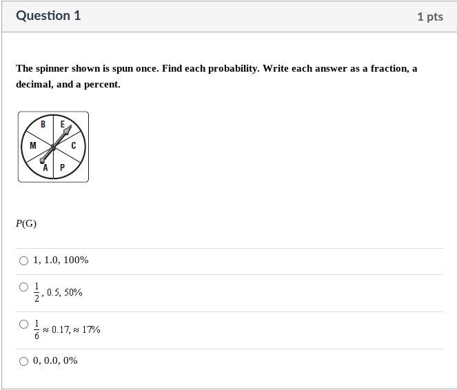457x390 pixels.
Task: Click the P section of the spinner
Action: coord(63,167)
